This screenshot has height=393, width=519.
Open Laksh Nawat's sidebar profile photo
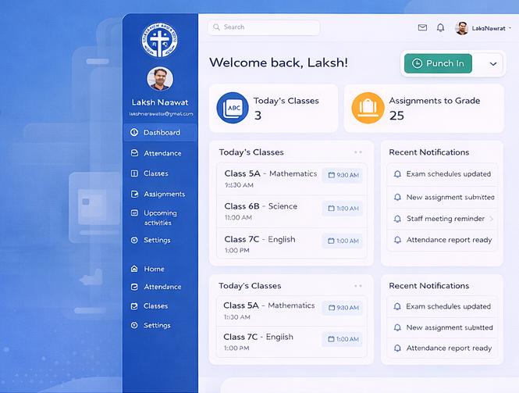(160, 79)
